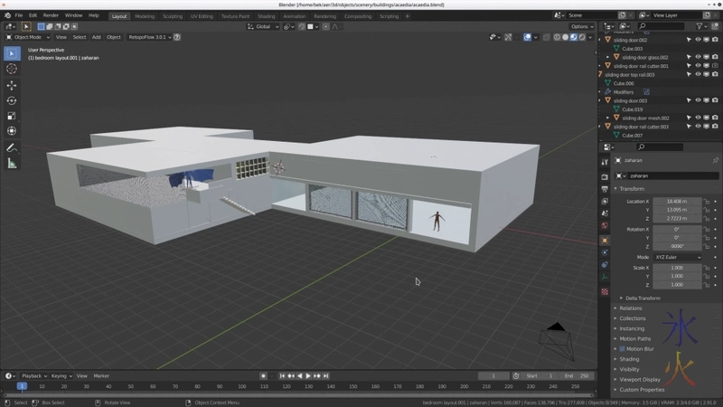Open the World properties tab icon
Screen dimensions: 723x407
[x=605, y=226]
